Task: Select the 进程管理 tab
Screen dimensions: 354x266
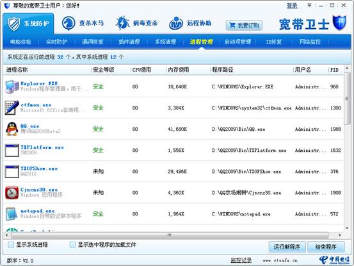Action: pyautogui.click(x=202, y=42)
